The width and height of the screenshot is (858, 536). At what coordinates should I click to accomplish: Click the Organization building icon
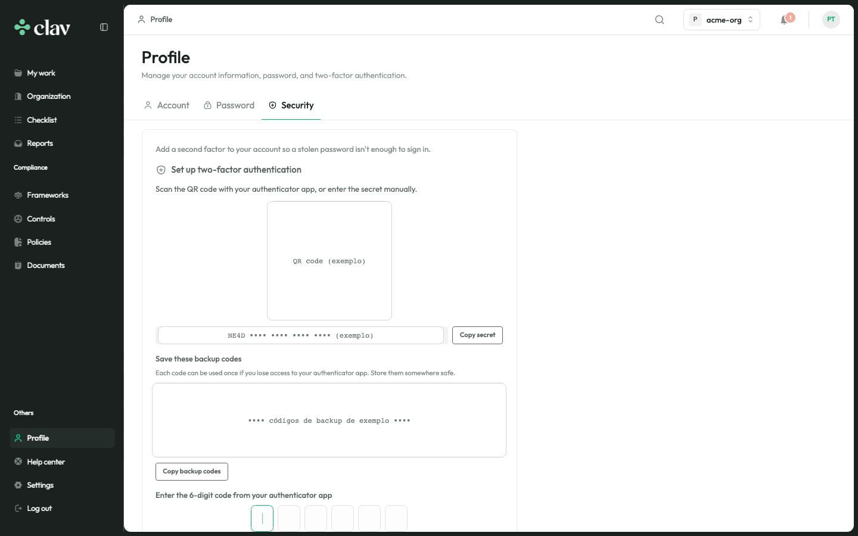pos(18,96)
